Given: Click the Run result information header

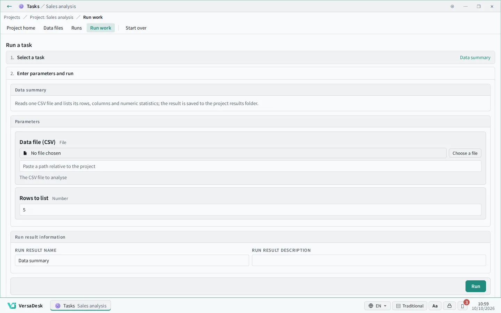Looking at the screenshot, I should tap(250, 237).
